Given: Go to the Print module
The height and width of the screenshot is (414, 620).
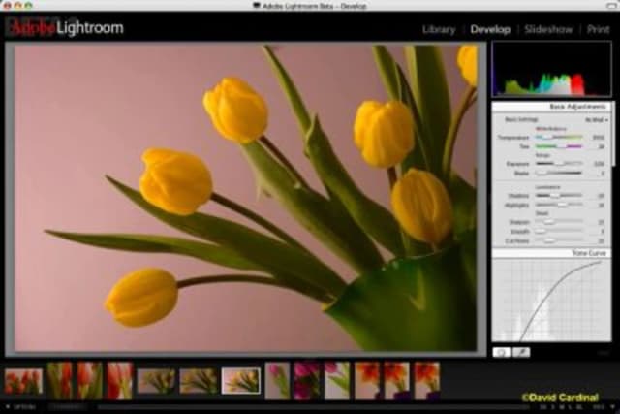Looking at the screenshot, I should (599, 30).
